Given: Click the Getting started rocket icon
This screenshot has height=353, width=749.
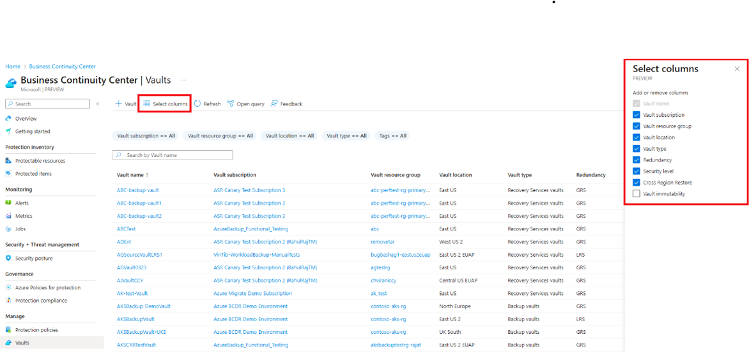Looking at the screenshot, I should (x=8, y=131).
